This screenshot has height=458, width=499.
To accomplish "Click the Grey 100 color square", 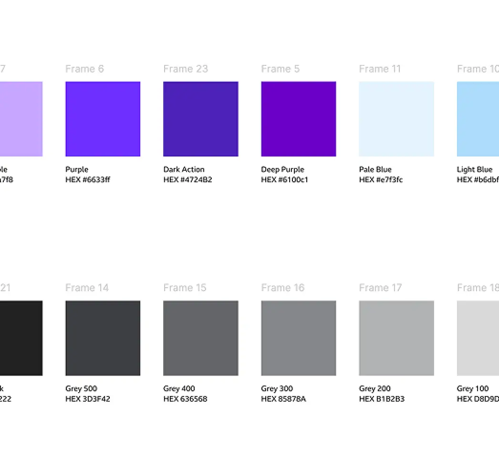I will point(478,338).
